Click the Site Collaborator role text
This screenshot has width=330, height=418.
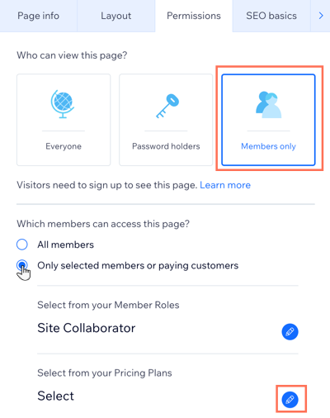tap(87, 328)
